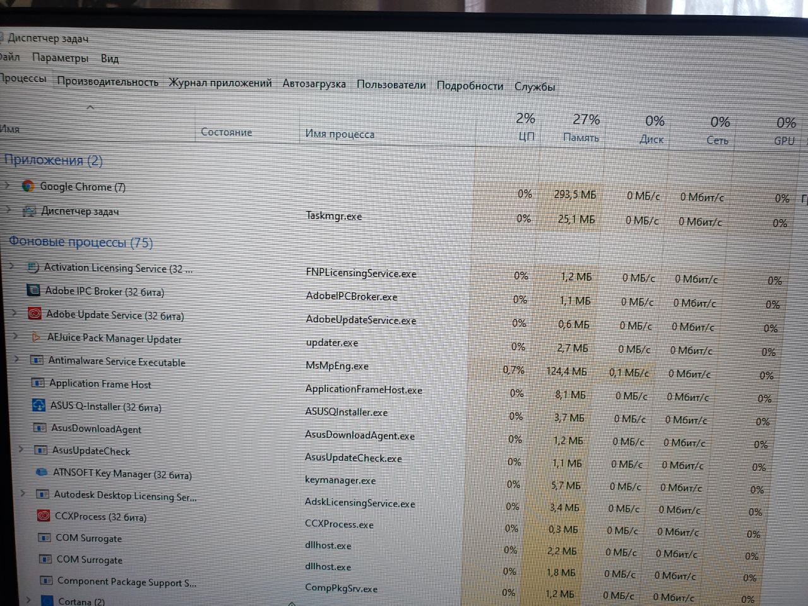808x606 pixels.
Task: Click the AsusUpdateCheck icon
Action: (41, 450)
